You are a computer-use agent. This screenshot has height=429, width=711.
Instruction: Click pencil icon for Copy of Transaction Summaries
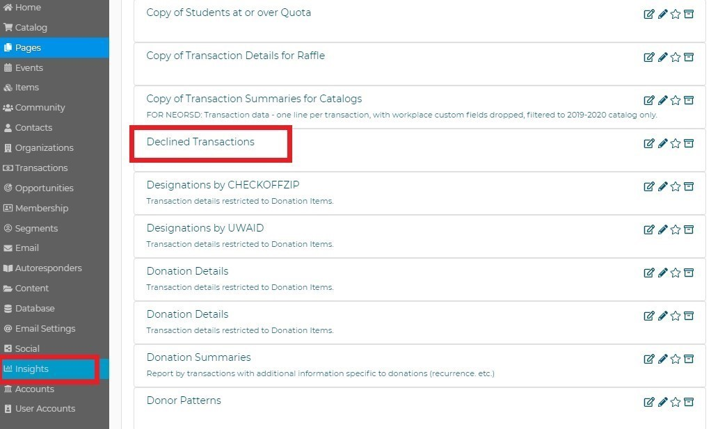tap(662, 100)
